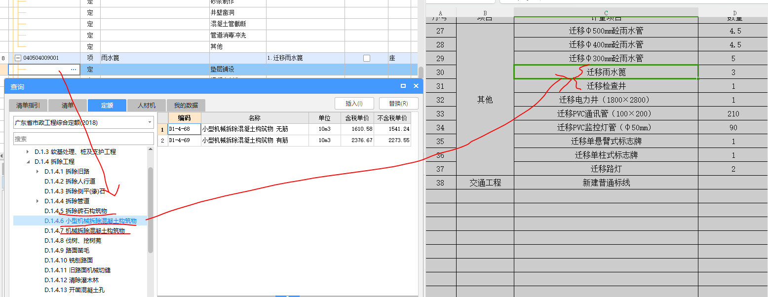Select tree item D.1.4.10 铣刨路面

click(69, 260)
